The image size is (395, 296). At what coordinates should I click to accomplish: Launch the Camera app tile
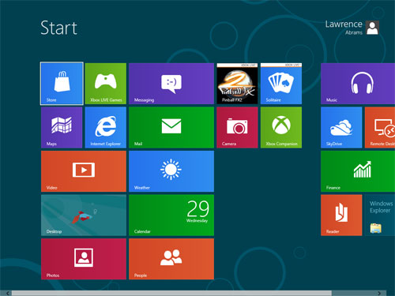click(237, 127)
